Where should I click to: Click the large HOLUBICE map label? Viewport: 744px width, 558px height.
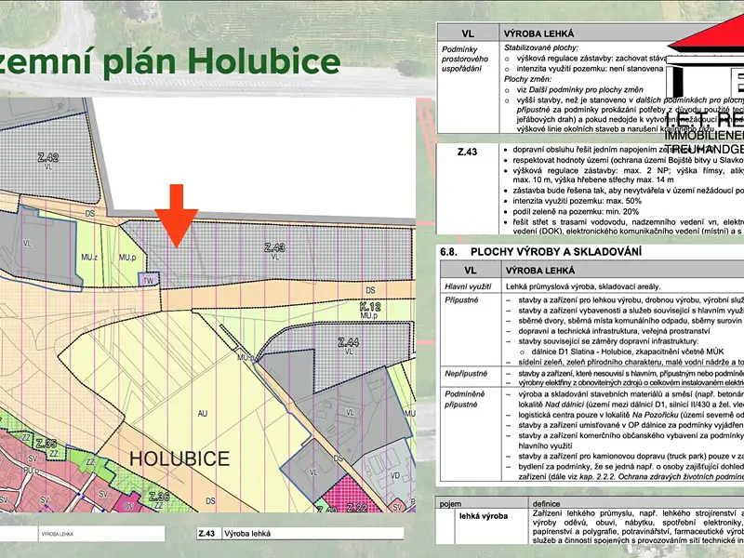(x=179, y=458)
